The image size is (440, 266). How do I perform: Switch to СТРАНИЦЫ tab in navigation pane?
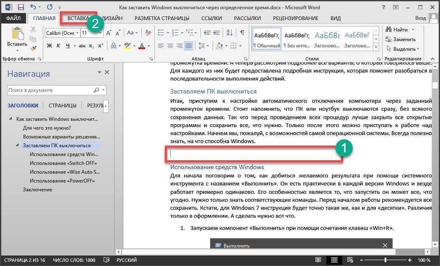coord(62,105)
